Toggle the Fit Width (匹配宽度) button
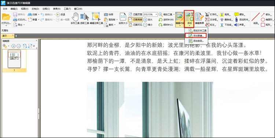Image resolution: width=275 pixels, height=138 pixels. tap(135, 20)
